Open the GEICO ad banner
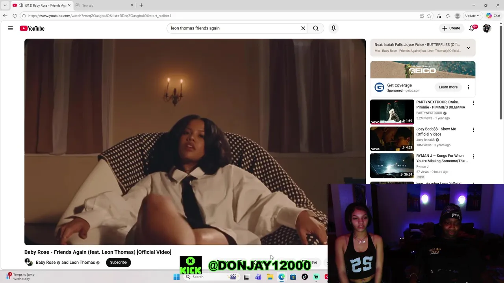 [422, 70]
